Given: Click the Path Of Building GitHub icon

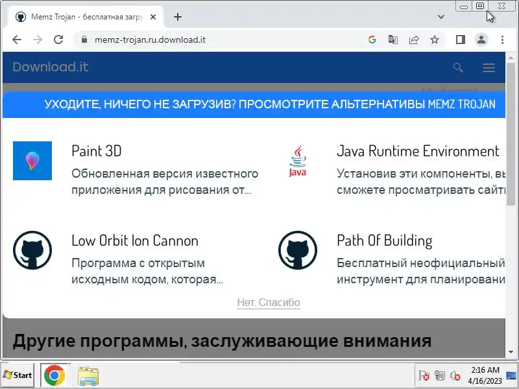Looking at the screenshot, I should point(298,250).
